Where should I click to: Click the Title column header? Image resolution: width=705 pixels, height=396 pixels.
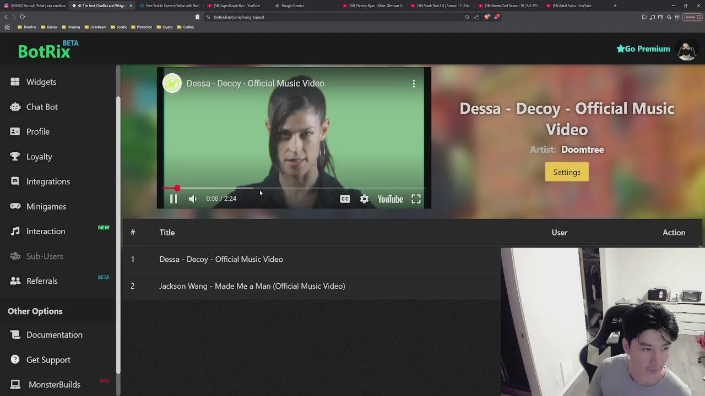point(167,233)
